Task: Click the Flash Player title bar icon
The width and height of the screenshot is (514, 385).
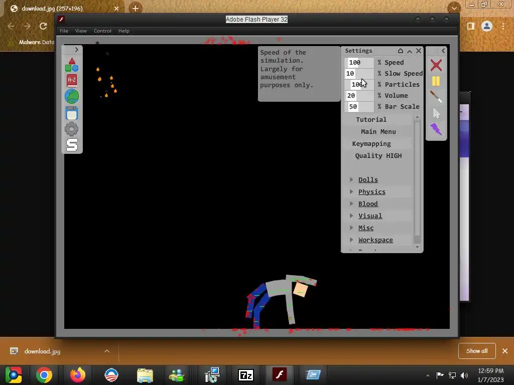Action: pos(61,20)
